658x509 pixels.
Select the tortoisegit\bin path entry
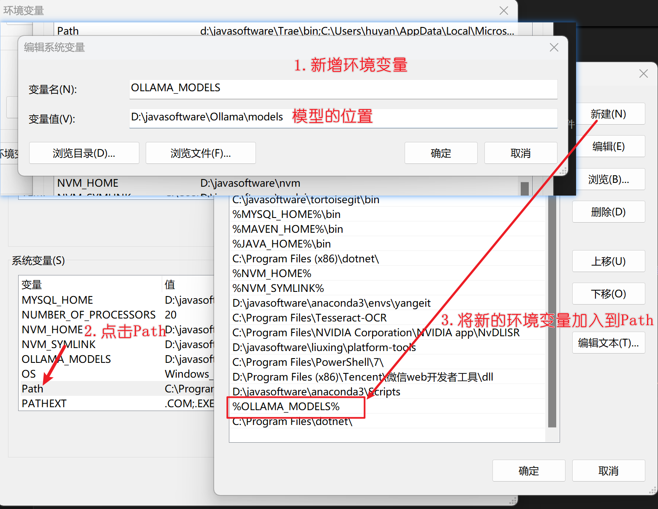(387, 200)
